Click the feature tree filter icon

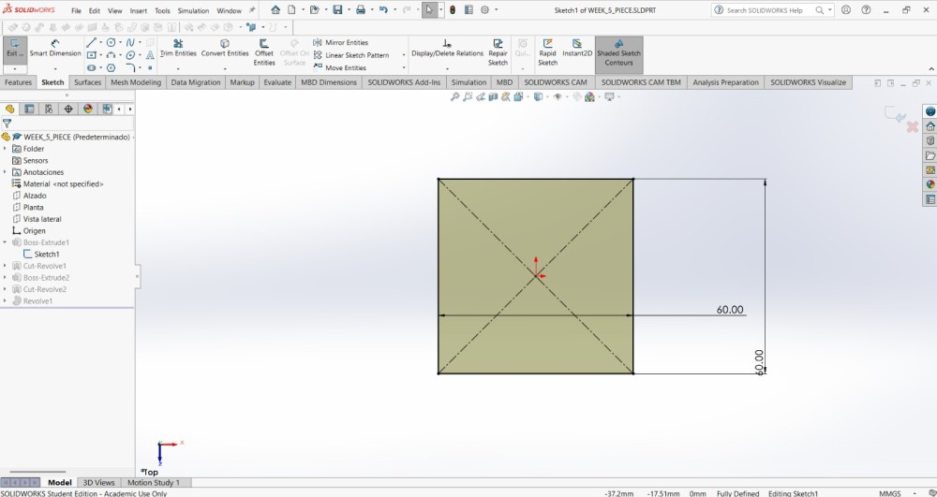click(x=7, y=124)
